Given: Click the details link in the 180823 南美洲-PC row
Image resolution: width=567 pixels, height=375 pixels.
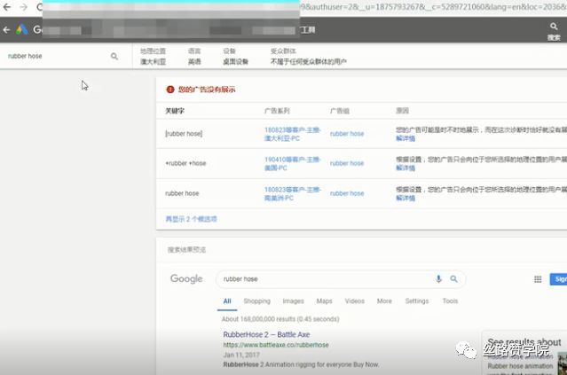Looking at the screenshot, I should [x=406, y=198].
